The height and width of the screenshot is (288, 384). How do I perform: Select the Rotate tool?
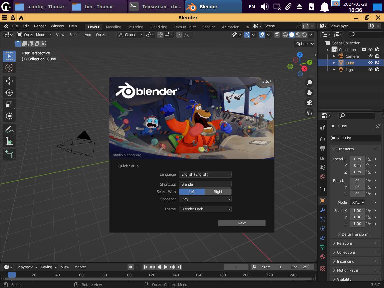pyautogui.click(x=9, y=93)
